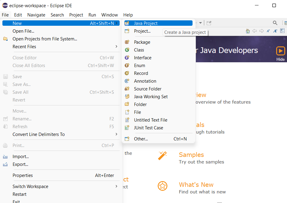Enlarge Welcome text via the A+ icon
The height and width of the screenshot is (203, 287).
pyautogui.click(x=275, y=31)
